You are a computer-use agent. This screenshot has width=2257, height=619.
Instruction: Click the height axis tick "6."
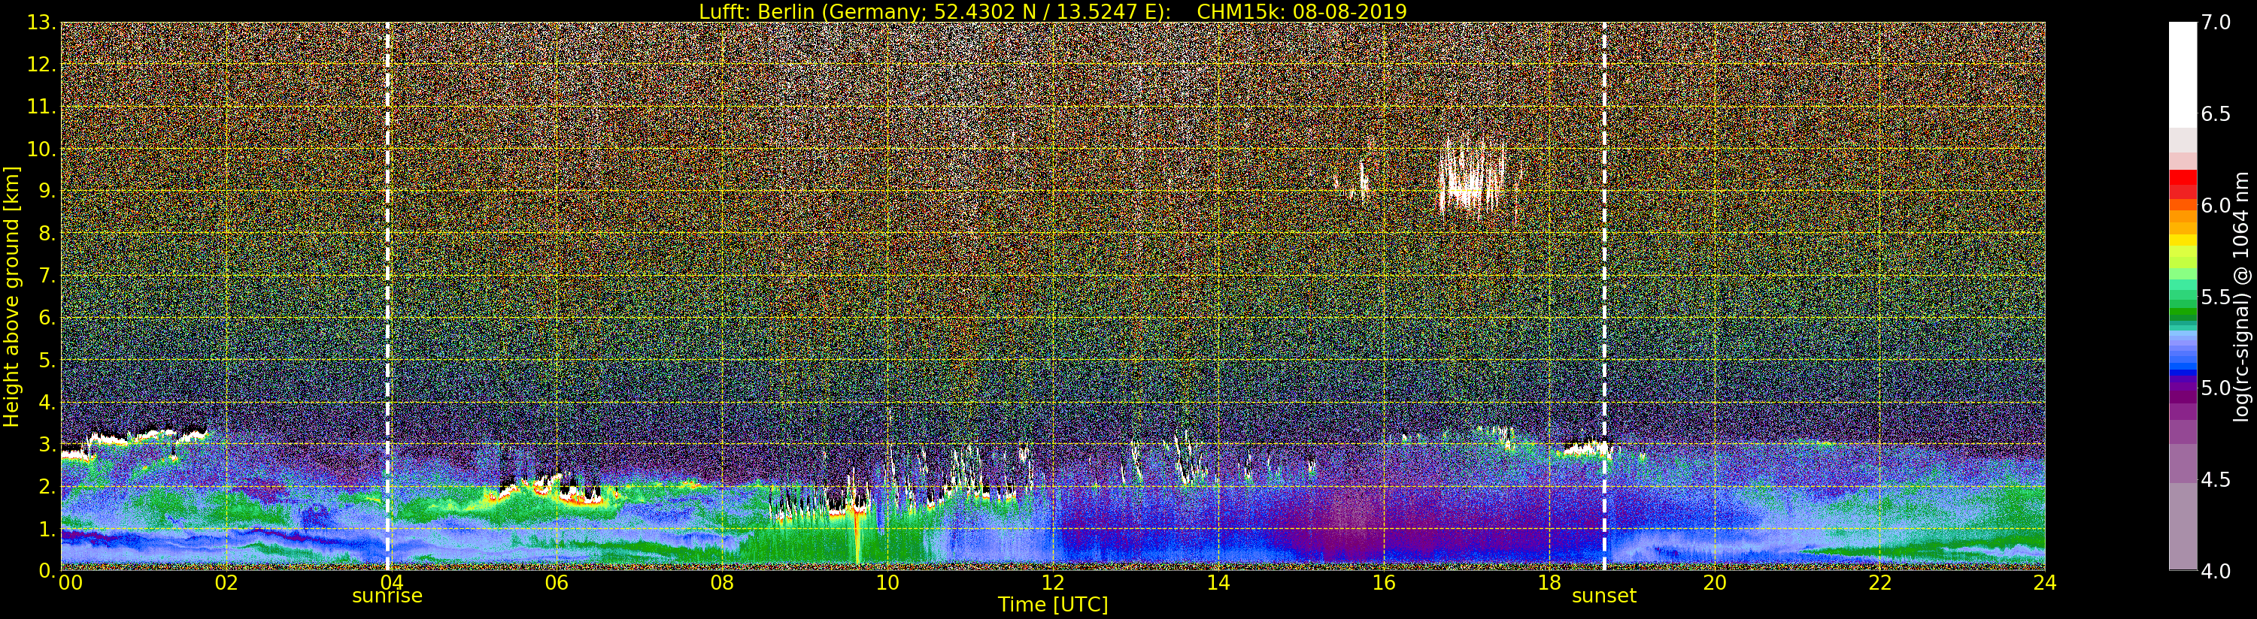point(46,318)
